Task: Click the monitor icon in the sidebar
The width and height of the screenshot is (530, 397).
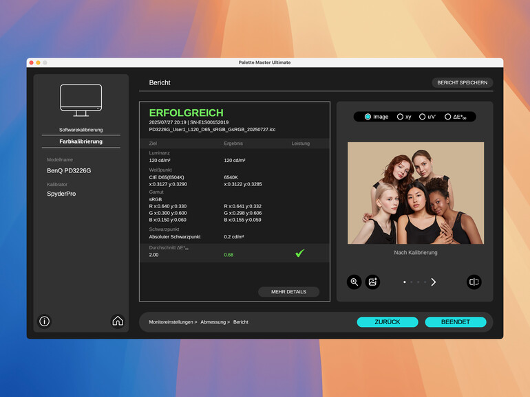Action: point(81,100)
